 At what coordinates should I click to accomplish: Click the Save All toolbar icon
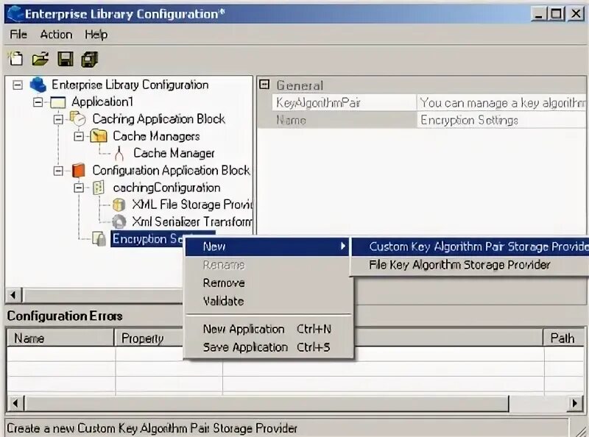[x=89, y=60]
